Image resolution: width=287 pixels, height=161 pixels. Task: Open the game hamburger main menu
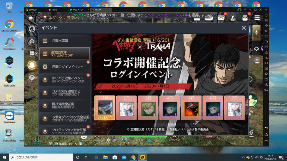[257, 18]
